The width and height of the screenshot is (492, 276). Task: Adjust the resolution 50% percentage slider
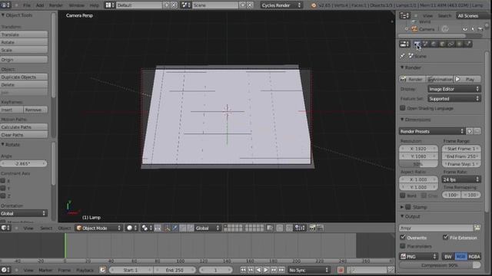(x=418, y=164)
